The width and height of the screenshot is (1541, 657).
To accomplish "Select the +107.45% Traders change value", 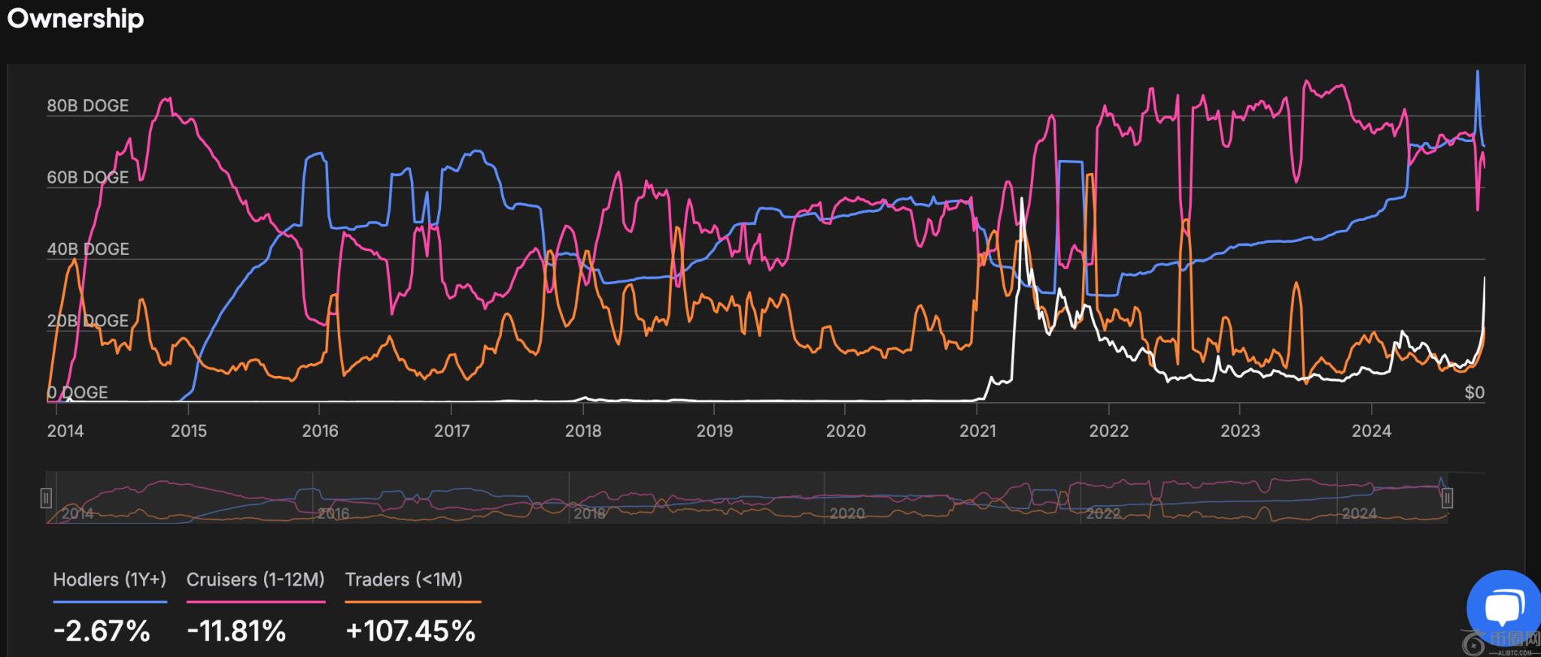I will coord(410,631).
